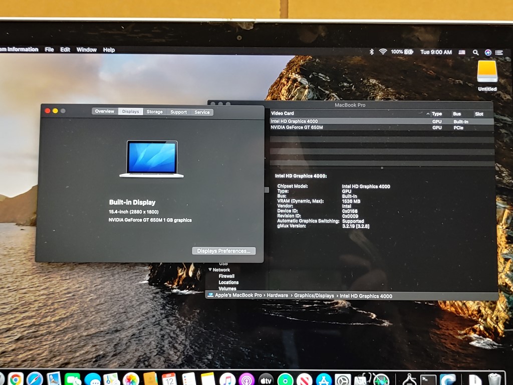
Task: Open System Preferences gear icon in Dock
Action: pyautogui.click(x=343, y=379)
